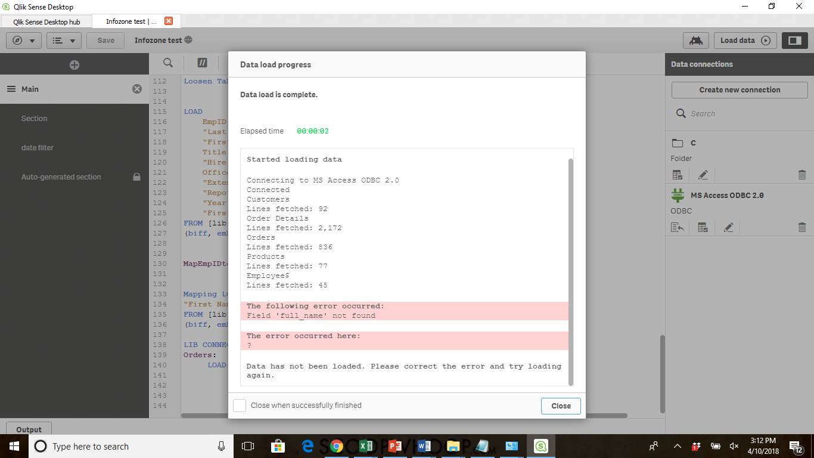Open the Output tab
The height and width of the screenshot is (458, 814).
(x=28, y=429)
